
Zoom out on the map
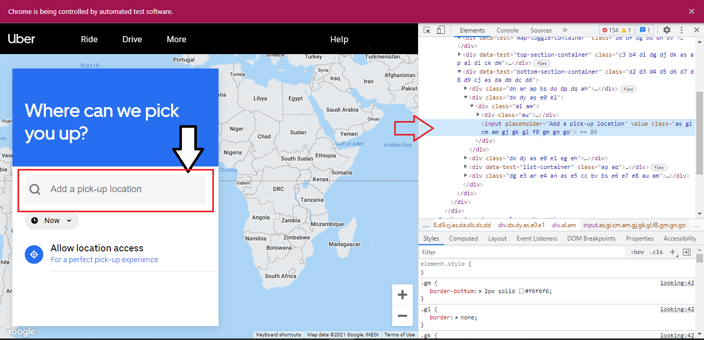tap(403, 316)
